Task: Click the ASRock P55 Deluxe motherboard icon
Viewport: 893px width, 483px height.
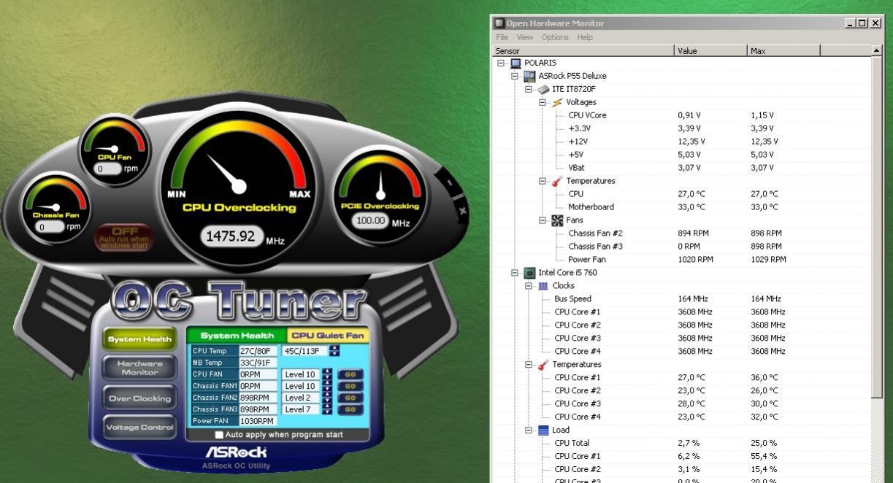Action: (x=530, y=76)
